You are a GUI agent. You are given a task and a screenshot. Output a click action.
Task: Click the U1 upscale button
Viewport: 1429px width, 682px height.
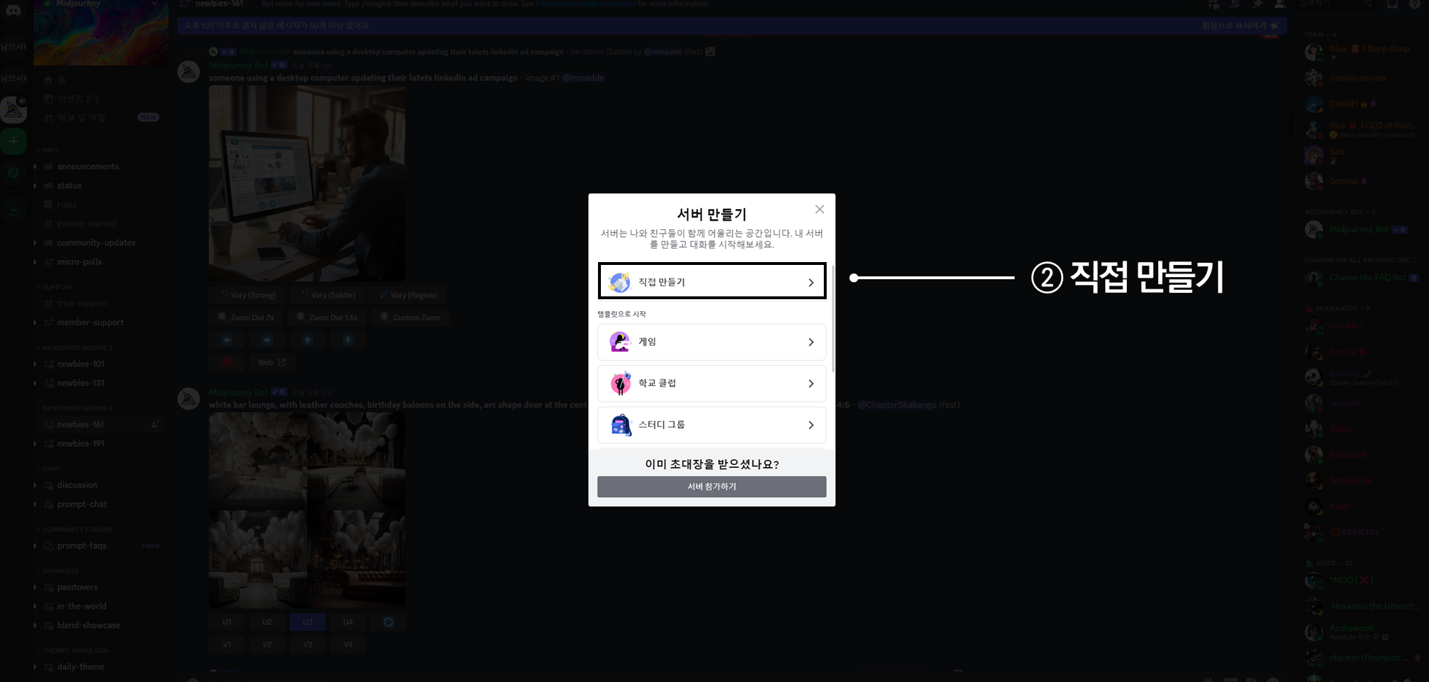tap(227, 622)
